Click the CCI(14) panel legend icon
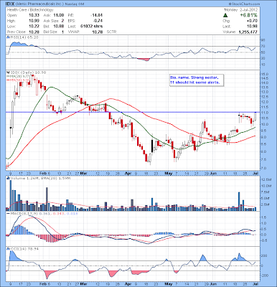This screenshot has width=277, height=287. 8,249
